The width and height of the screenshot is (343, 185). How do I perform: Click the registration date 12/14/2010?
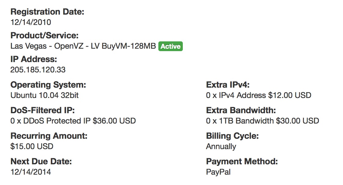[31, 22]
